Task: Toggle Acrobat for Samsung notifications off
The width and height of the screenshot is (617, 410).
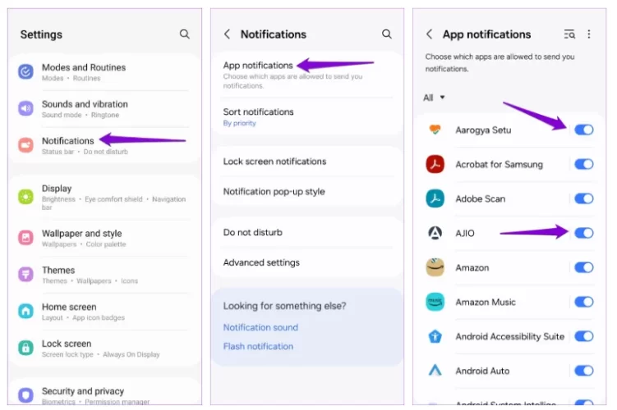Action: click(x=583, y=164)
